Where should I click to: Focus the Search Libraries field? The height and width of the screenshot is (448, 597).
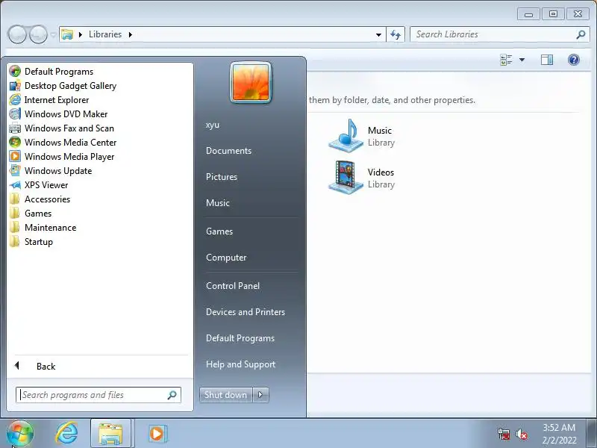click(x=499, y=34)
